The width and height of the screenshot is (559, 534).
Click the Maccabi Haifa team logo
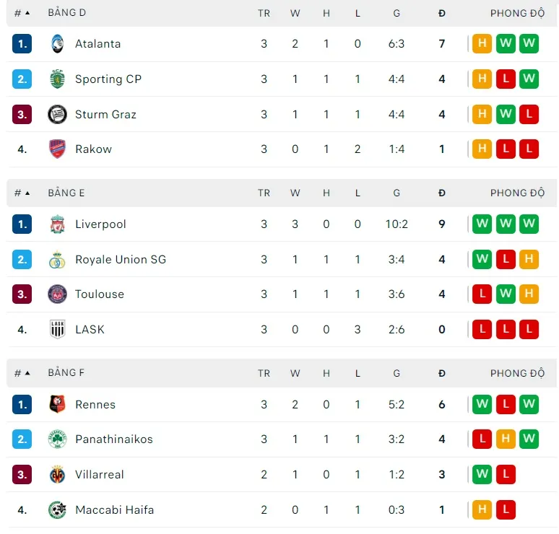coord(57,510)
